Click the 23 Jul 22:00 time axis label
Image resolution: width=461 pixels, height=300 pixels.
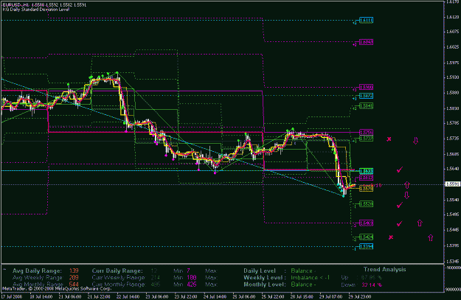[x=186, y=297]
